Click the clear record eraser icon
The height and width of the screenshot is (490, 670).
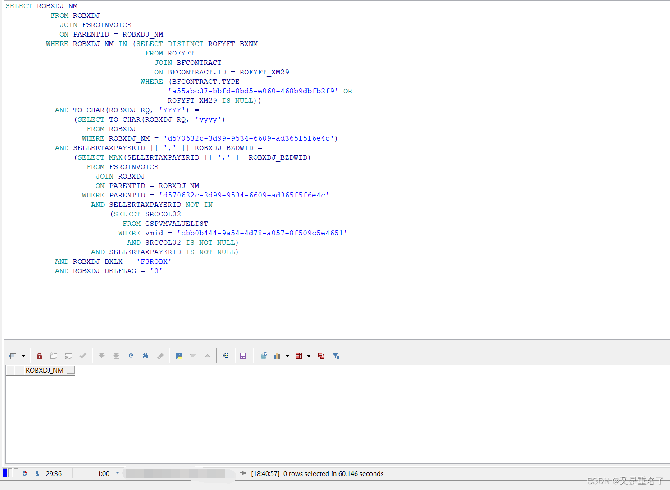coord(160,356)
